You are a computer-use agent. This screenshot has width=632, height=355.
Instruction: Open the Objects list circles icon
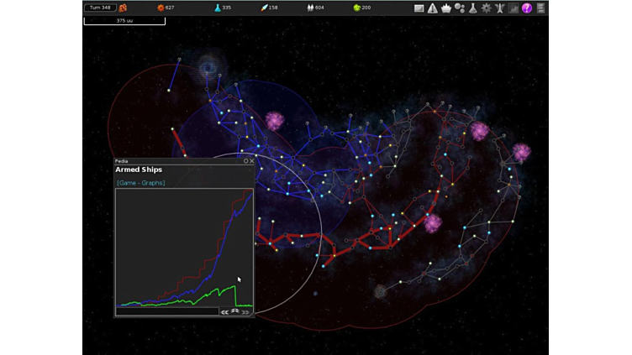pos(460,8)
